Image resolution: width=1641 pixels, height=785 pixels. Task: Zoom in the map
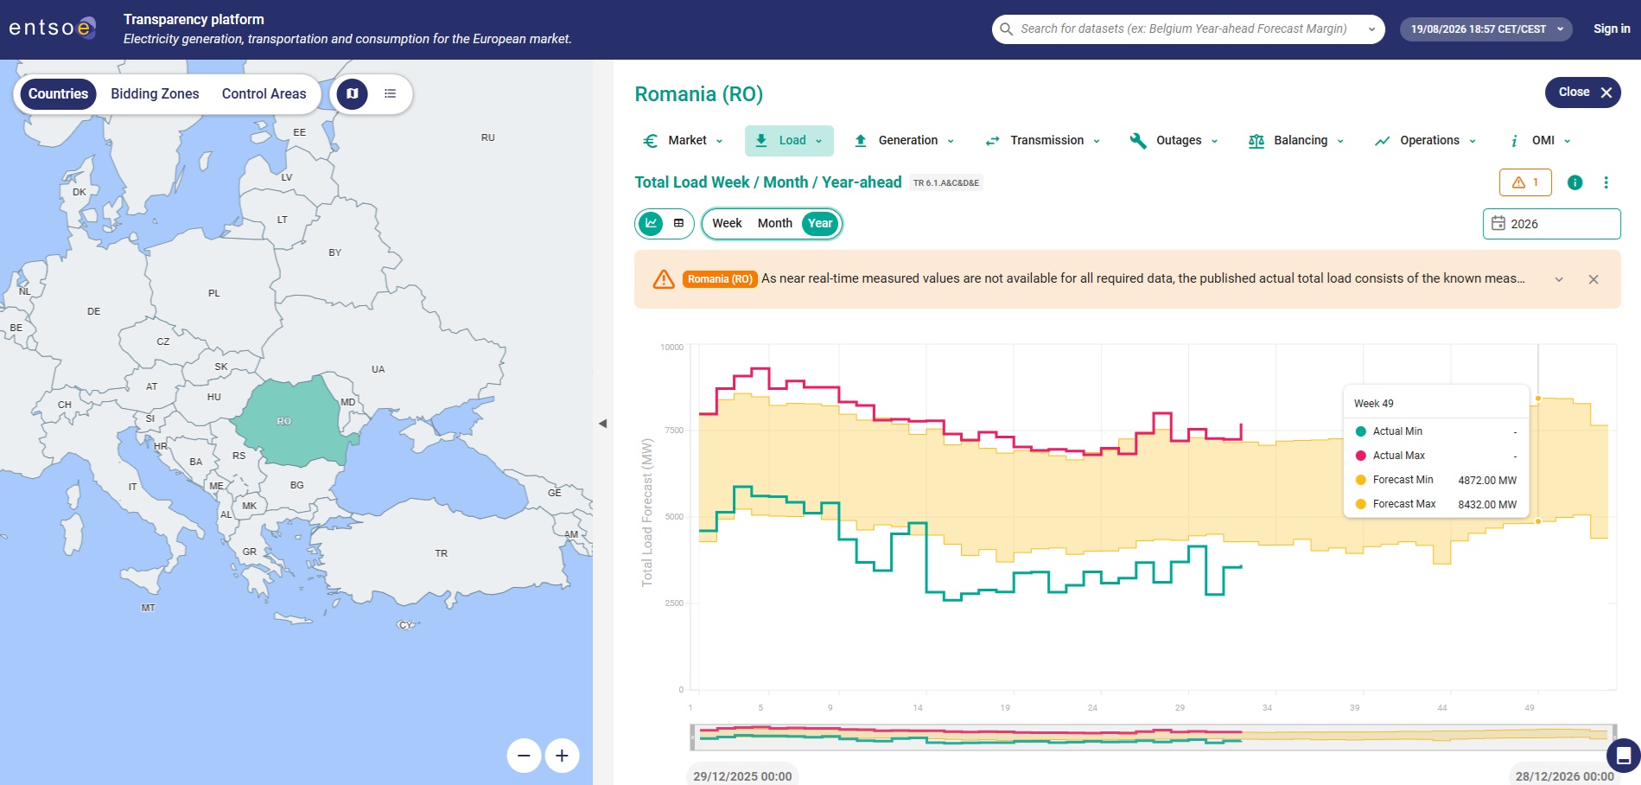pos(562,756)
